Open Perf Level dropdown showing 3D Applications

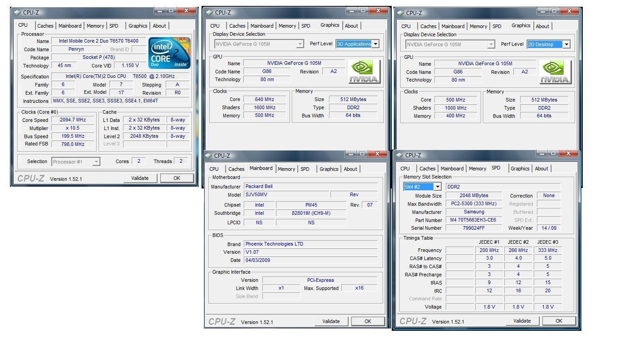375,44
